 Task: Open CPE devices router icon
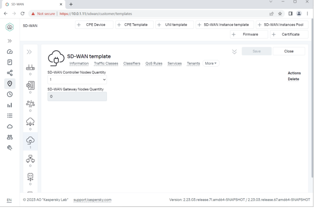pyautogui.click(x=30, y=68)
